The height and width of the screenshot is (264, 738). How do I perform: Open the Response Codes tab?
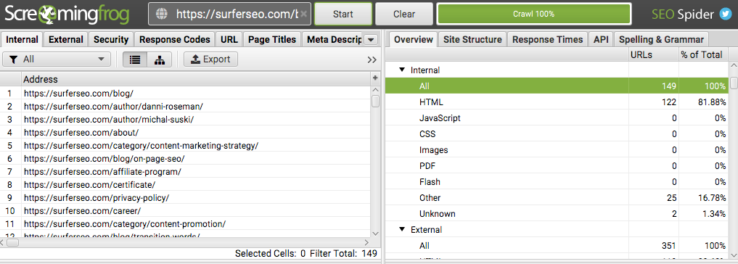pyautogui.click(x=175, y=40)
